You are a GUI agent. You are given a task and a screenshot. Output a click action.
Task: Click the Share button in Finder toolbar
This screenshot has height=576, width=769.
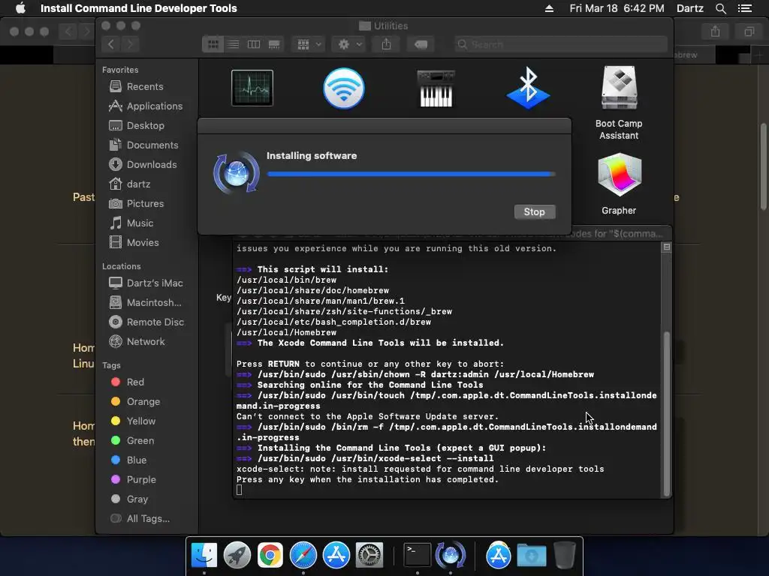tap(387, 44)
